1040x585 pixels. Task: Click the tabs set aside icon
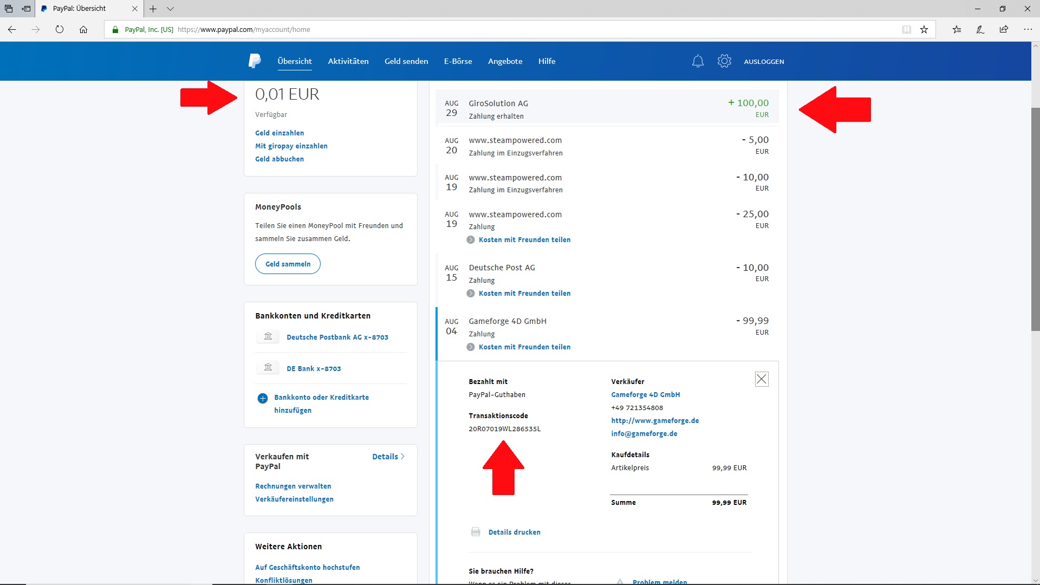coord(9,9)
